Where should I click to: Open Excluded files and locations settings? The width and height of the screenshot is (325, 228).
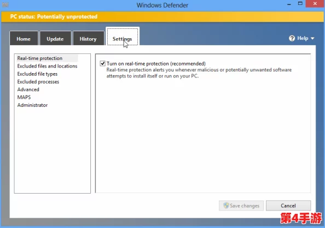click(x=47, y=66)
